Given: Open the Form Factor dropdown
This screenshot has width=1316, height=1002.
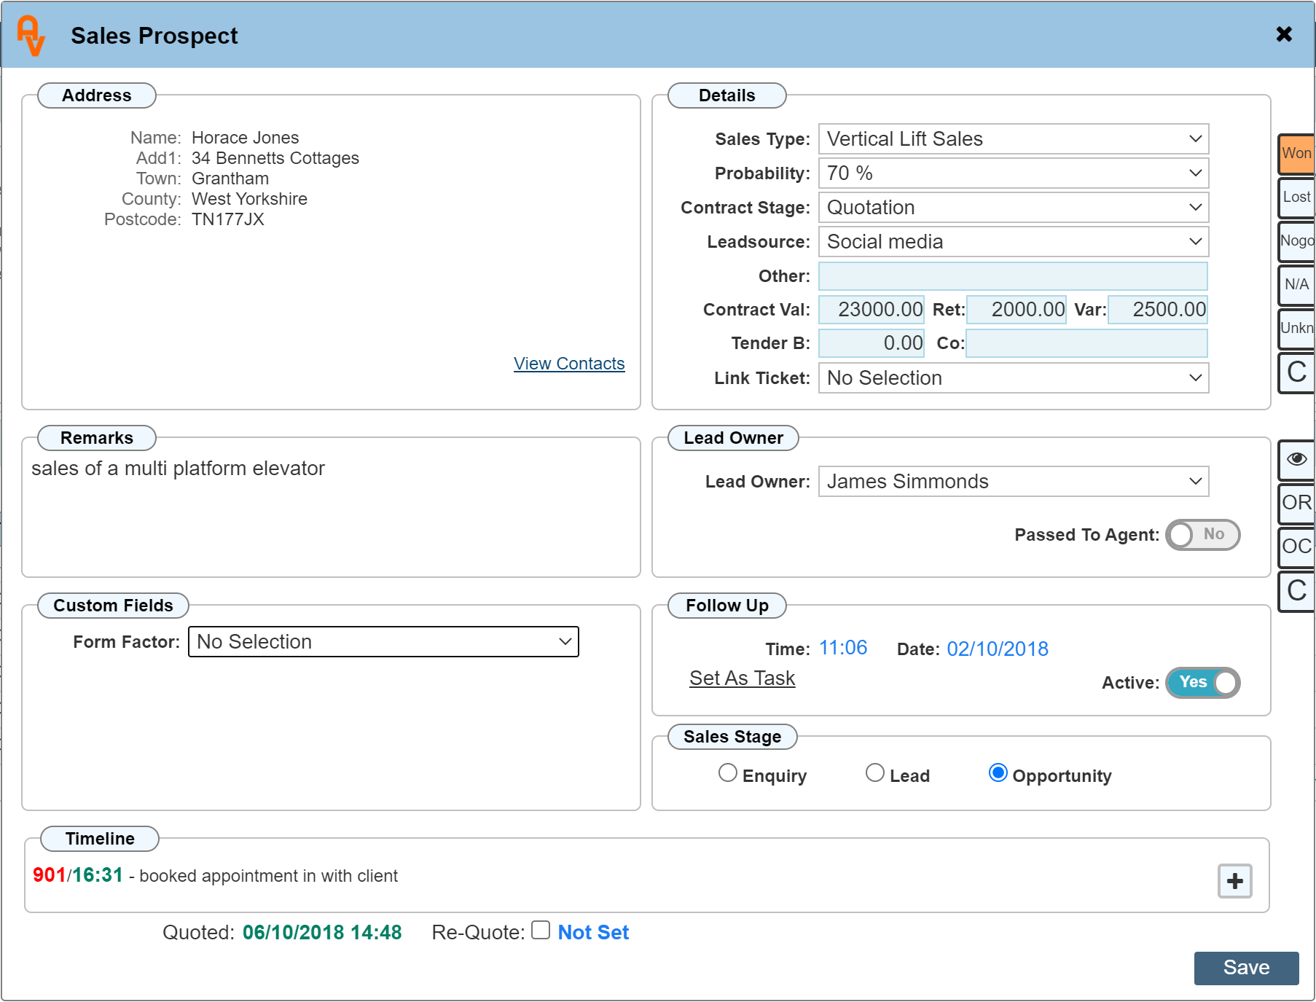Looking at the screenshot, I should (383, 641).
